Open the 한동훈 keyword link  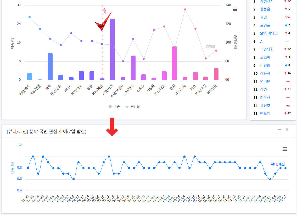pyautogui.click(x=265, y=9)
